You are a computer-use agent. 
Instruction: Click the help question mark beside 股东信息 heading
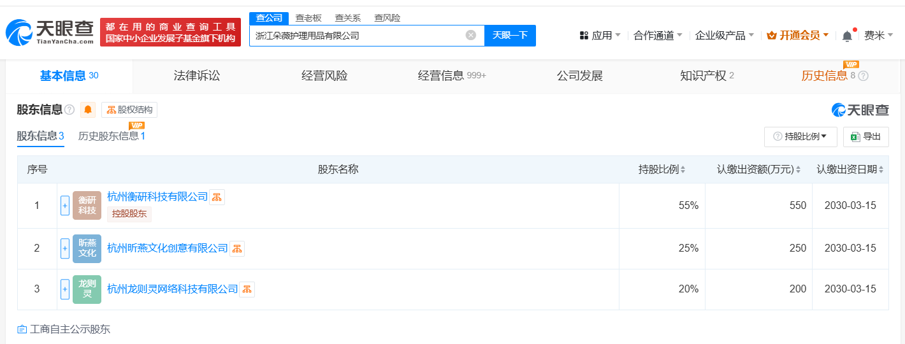(x=69, y=110)
